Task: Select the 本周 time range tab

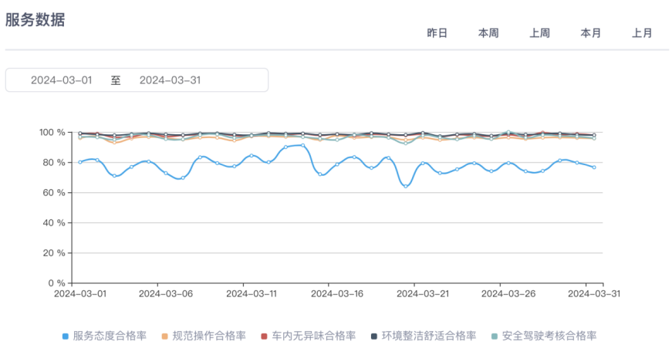Action: (488, 33)
